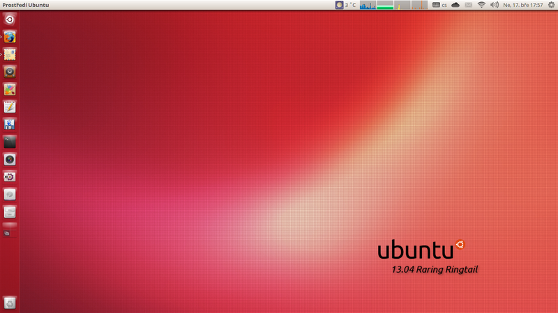Open the Ubuntu Dash home button

click(10, 19)
